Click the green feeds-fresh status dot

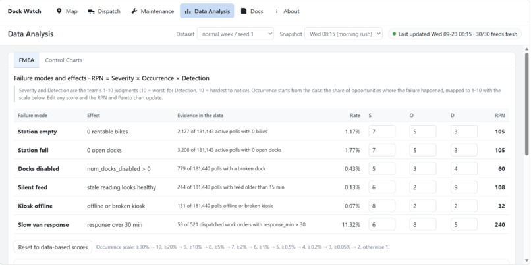point(394,34)
